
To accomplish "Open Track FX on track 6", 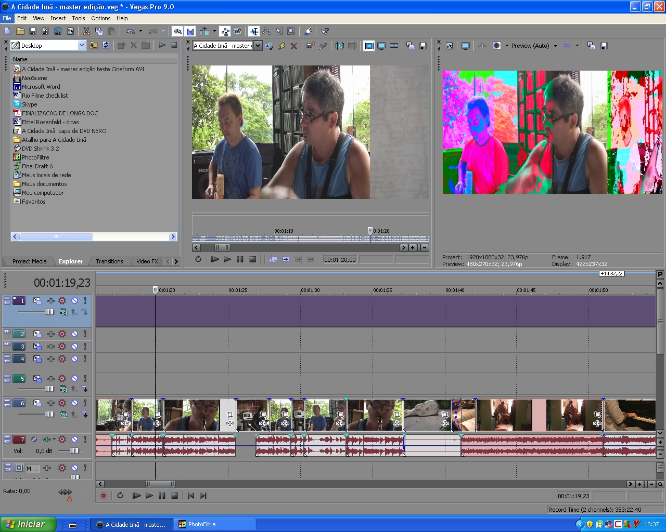I will click(x=62, y=403).
